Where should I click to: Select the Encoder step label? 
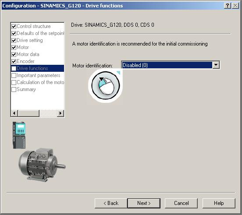25,61
